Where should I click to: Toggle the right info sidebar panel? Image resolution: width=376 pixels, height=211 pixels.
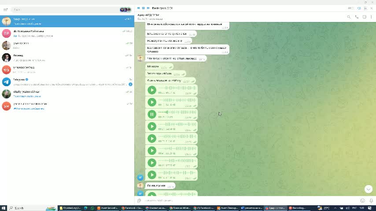click(364, 17)
